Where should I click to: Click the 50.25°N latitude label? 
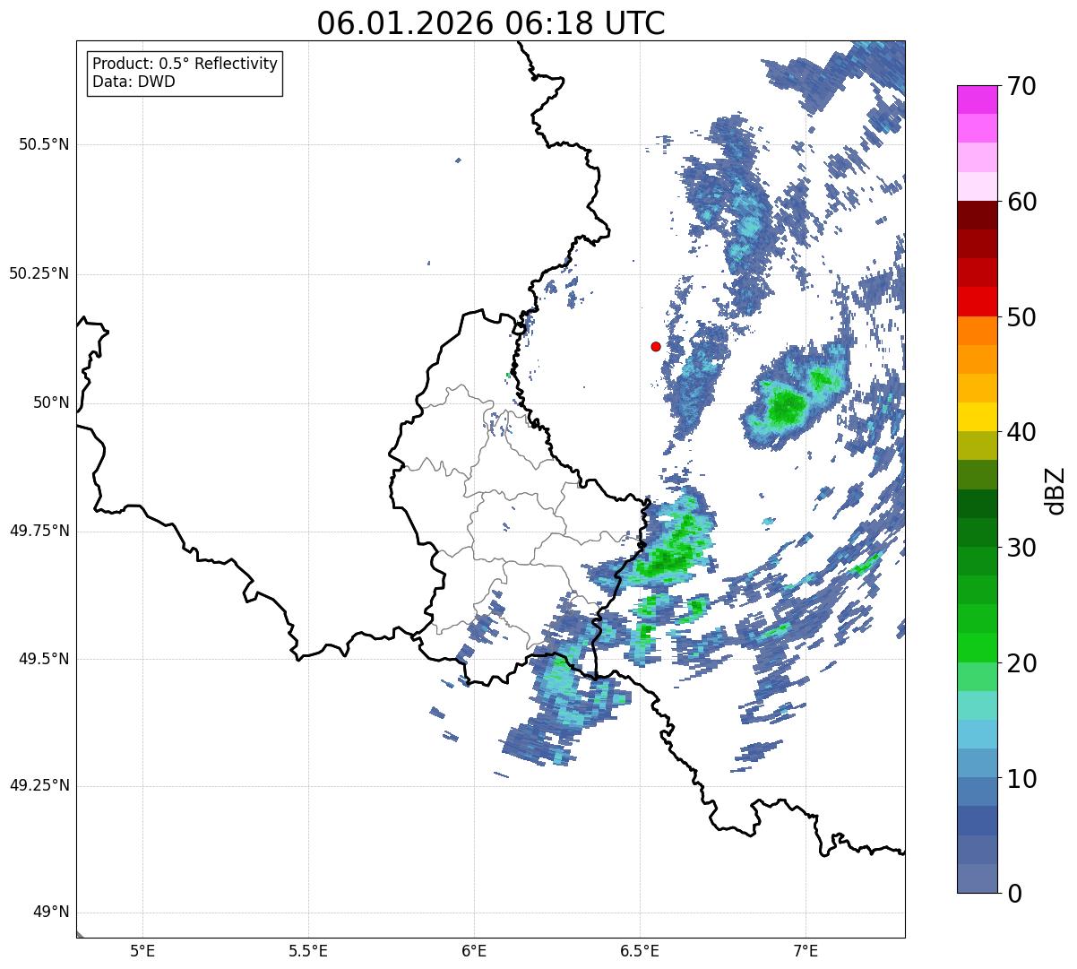click(39, 273)
